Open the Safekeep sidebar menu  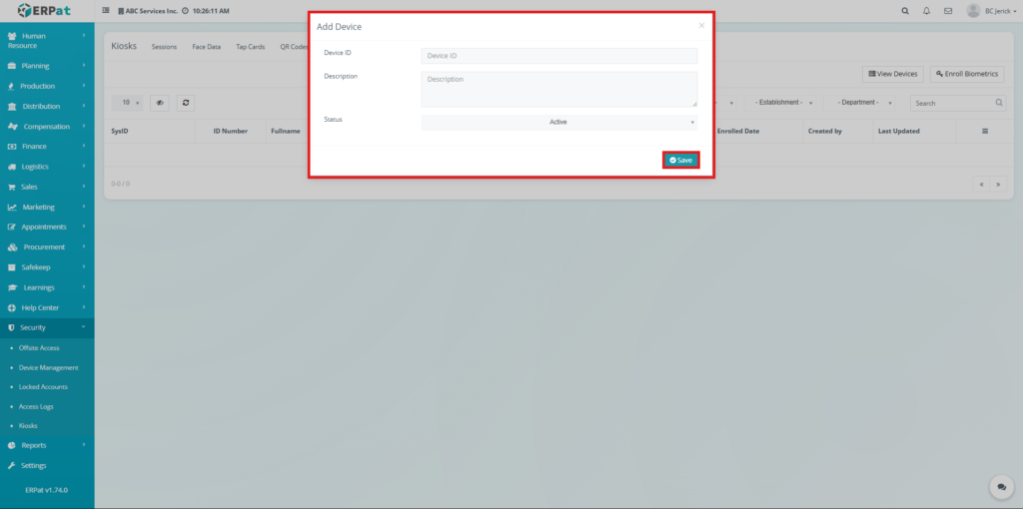coord(47,267)
